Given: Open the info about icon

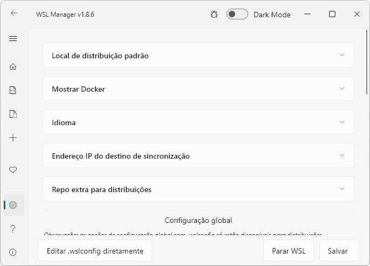Looking at the screenshot, I should pos(13,253).
